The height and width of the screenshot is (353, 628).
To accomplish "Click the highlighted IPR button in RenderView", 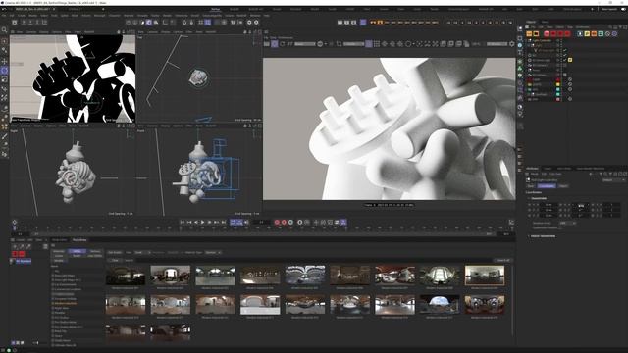I will 275,44.
